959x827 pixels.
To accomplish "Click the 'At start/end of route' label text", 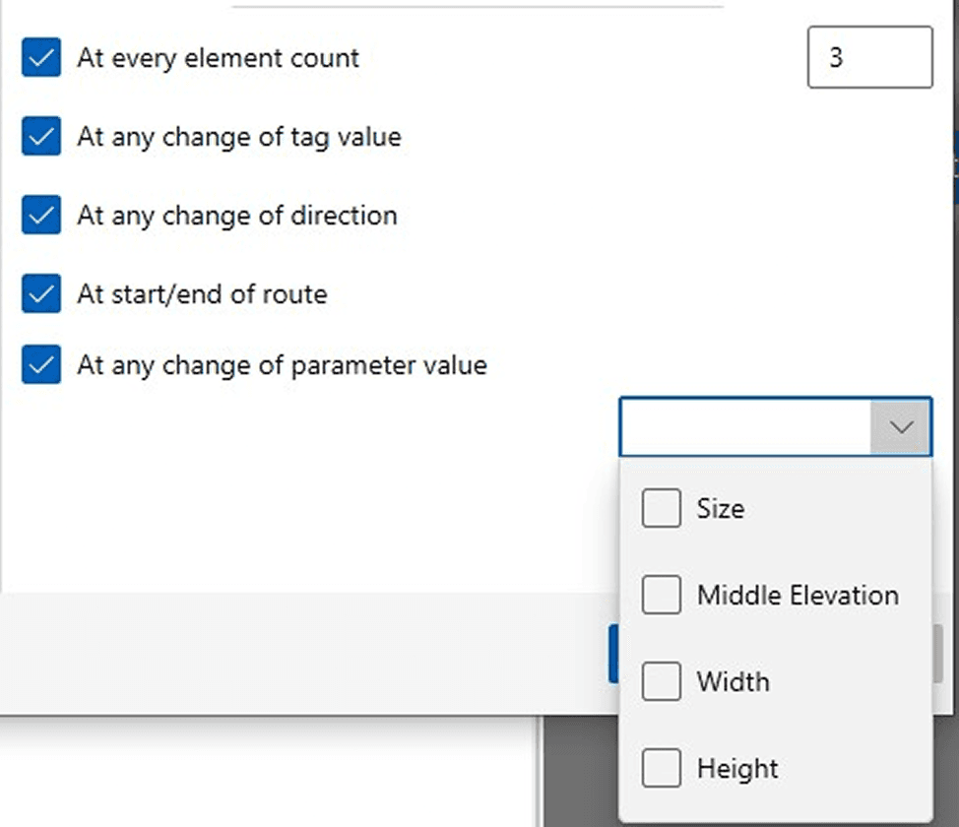I will coord(202,294).
